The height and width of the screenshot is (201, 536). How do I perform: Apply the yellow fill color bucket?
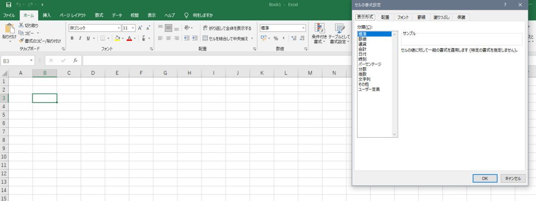(117, 38)
